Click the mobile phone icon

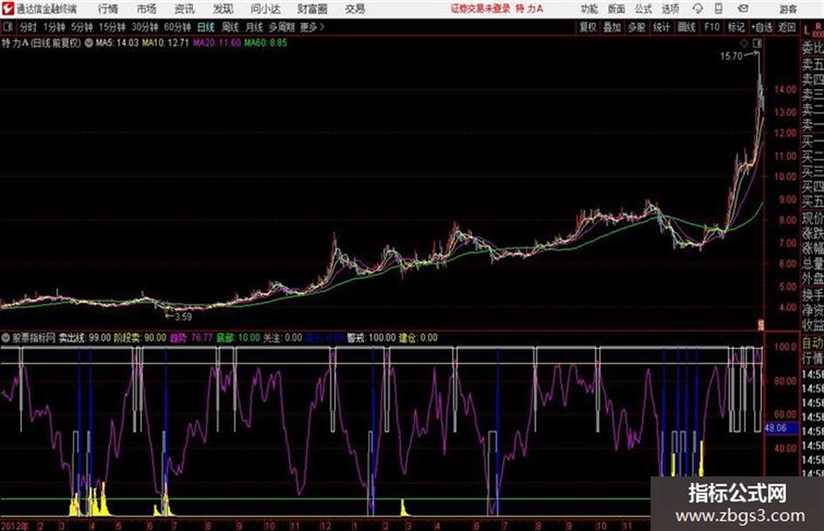point(718,9)
